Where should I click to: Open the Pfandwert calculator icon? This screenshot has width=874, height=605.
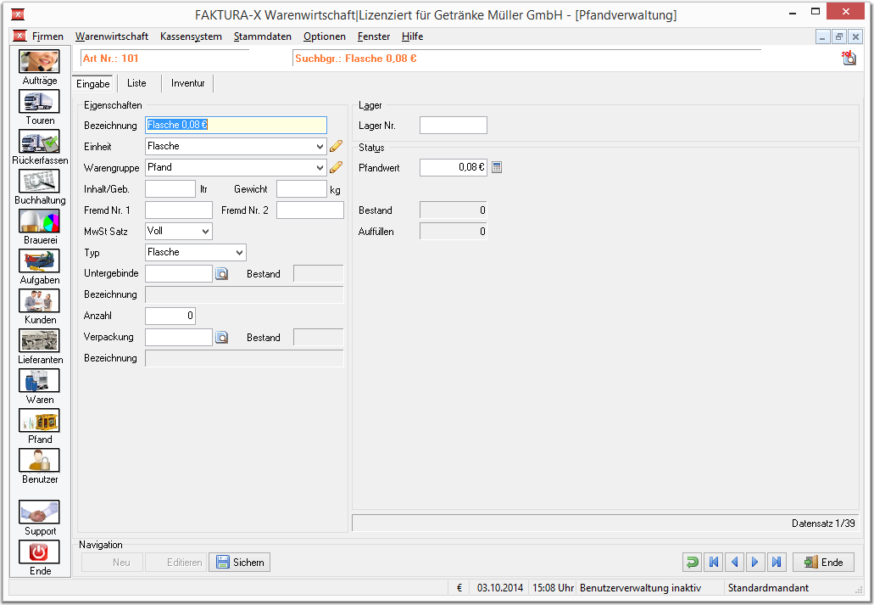tap(497, 167)
